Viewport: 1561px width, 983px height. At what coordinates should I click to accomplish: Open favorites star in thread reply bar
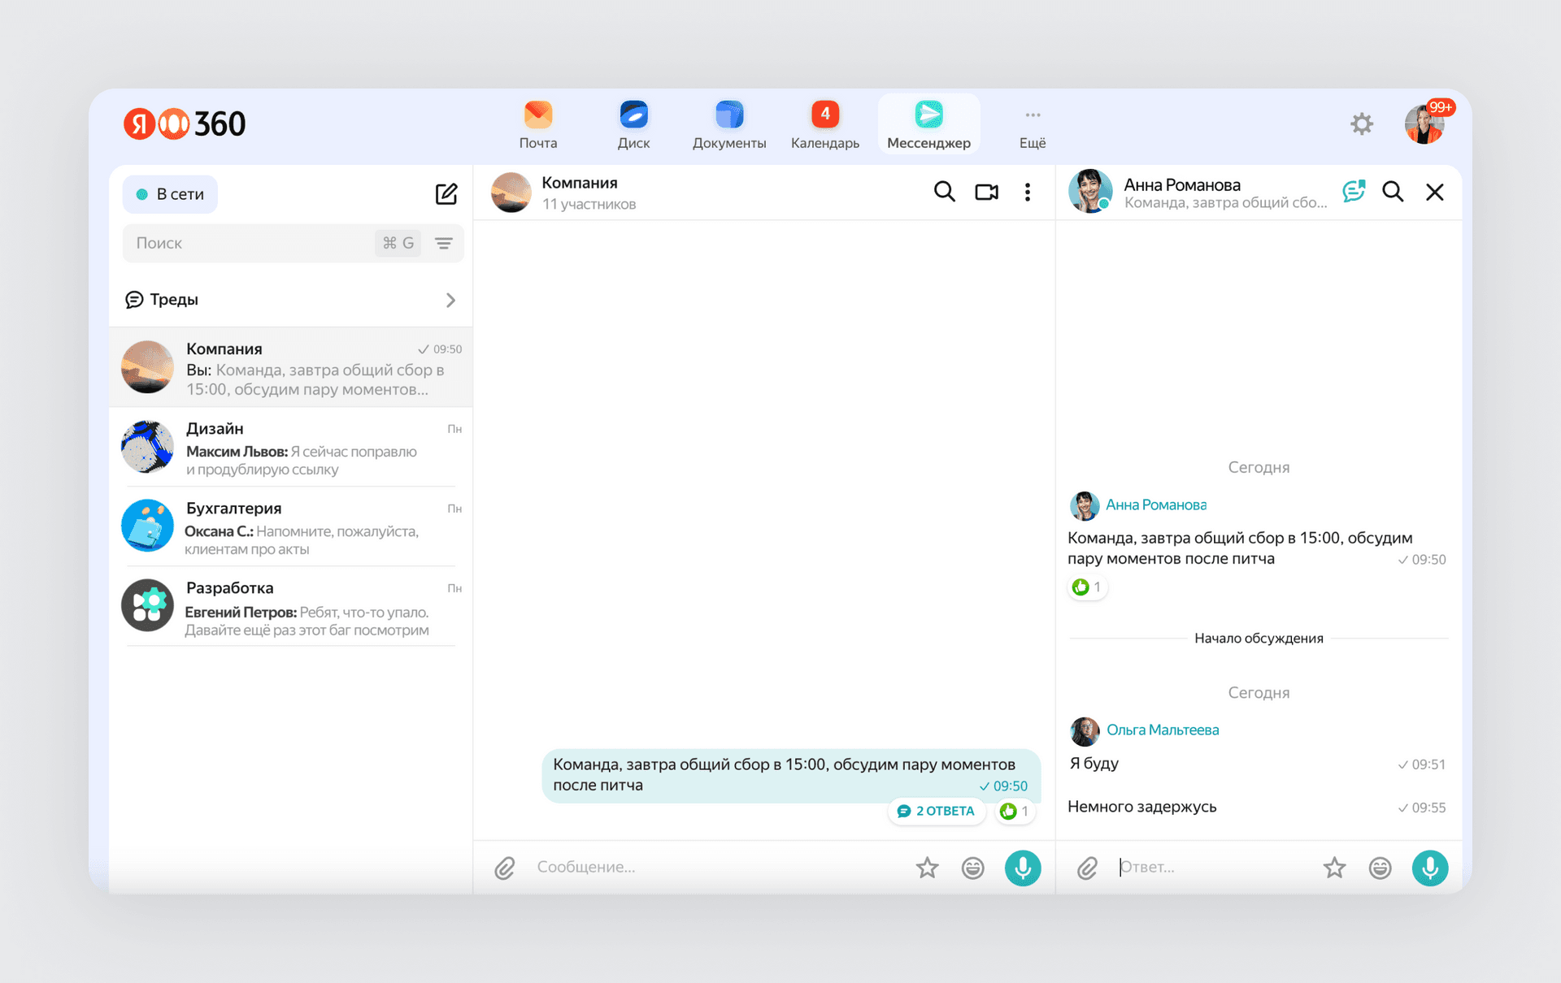coord(1334,868)
